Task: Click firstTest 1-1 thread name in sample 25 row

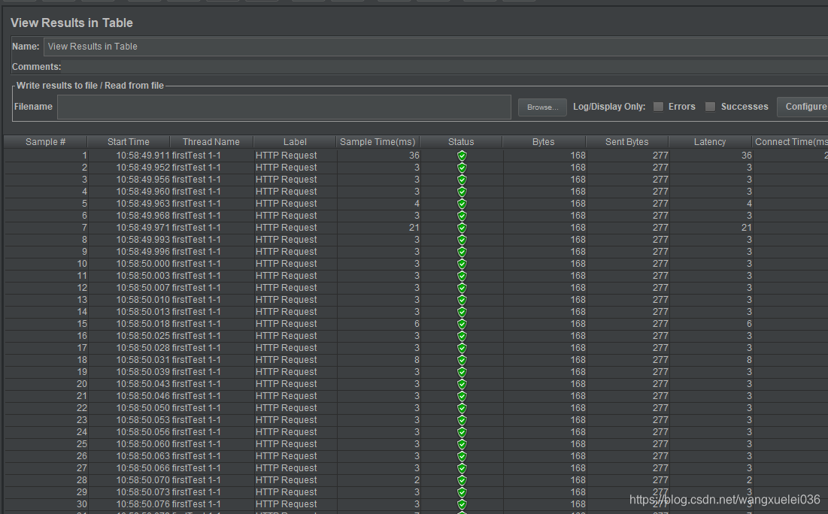Action: [x=196, y=444]
